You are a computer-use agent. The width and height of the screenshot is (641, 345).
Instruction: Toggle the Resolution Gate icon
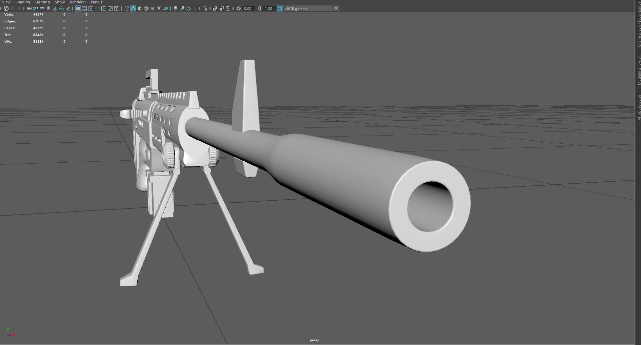[x=91, y=8]
